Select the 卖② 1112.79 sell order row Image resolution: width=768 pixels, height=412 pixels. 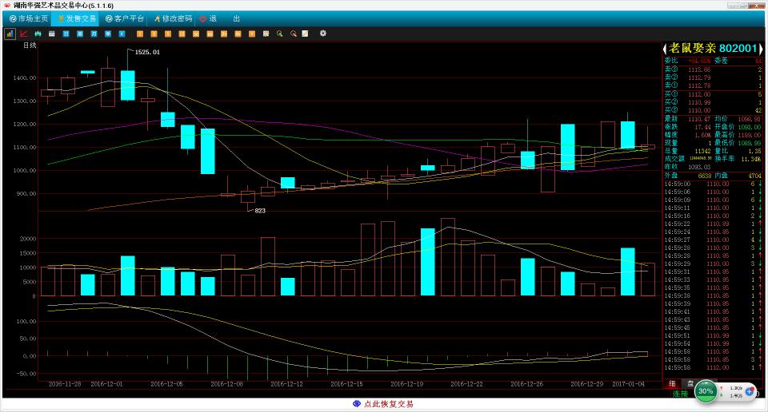713,77
